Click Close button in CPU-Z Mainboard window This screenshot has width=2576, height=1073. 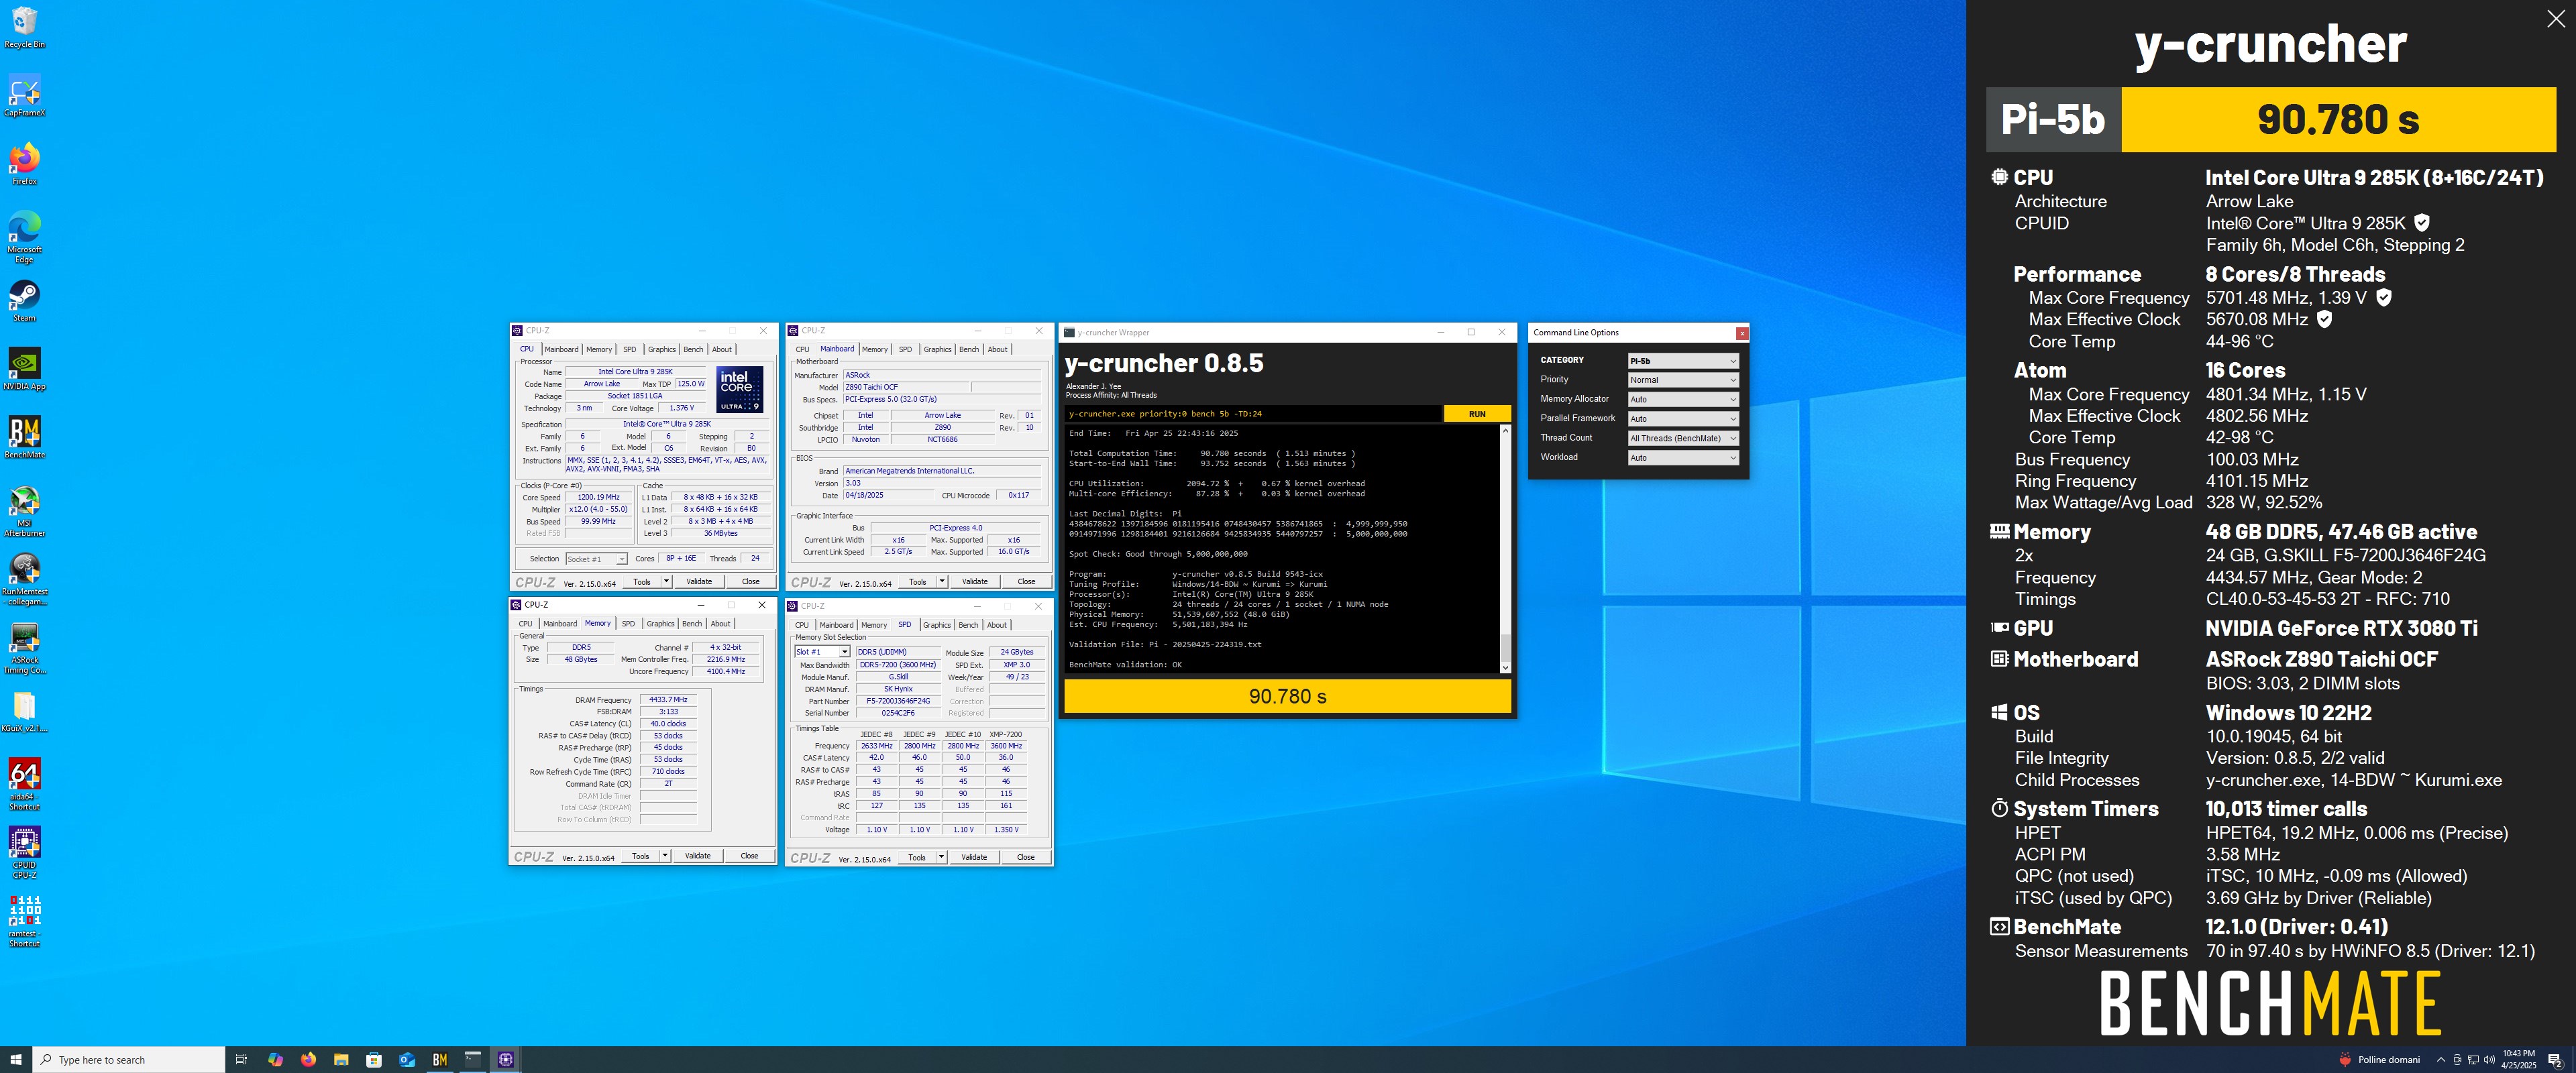[x=1026, y=581]
